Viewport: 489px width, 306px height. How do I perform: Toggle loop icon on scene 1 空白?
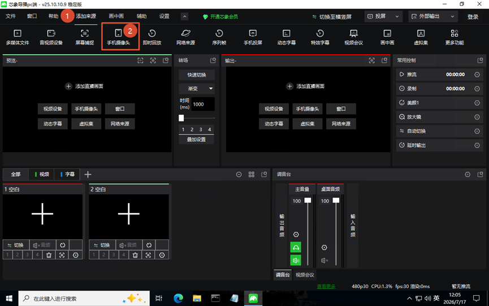click(x=62, y=245)
